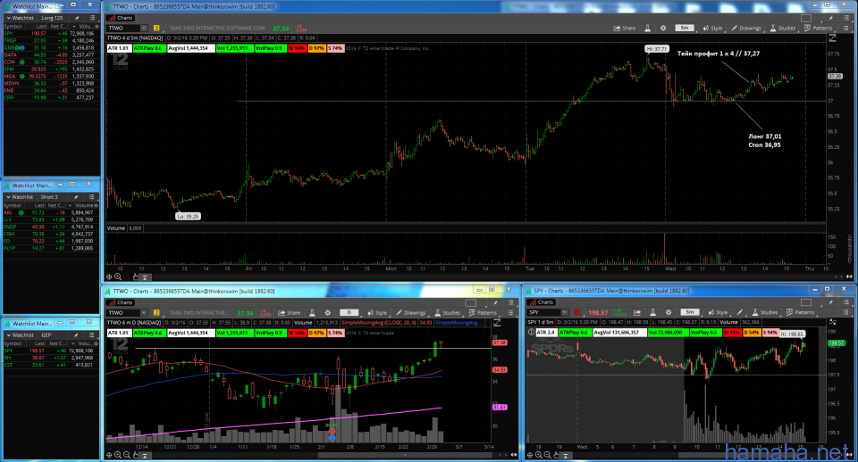The image size is (858, 462).
Task: Click crosshair icon at bottom-left of top chart
Action: [109, 276]
